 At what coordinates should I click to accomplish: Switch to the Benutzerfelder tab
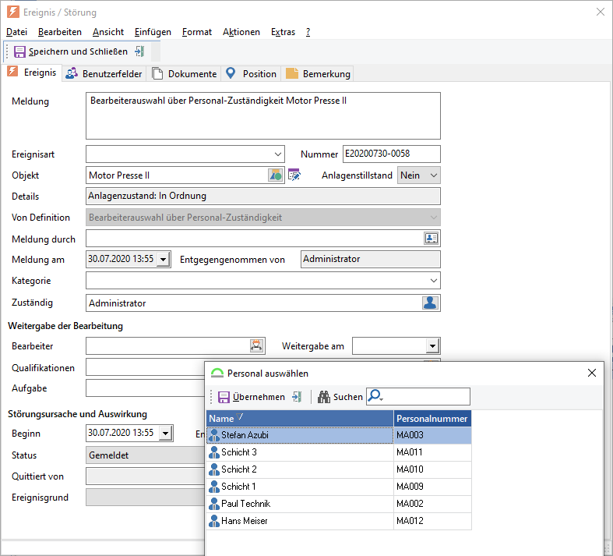pyautogui.click(x=104, y=73)
